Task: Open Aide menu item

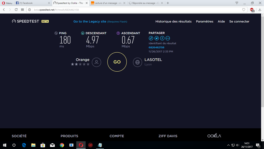Action: 221,21
